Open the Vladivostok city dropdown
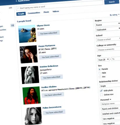The width and height of the screenshot is (120, 125). [108, 29]
